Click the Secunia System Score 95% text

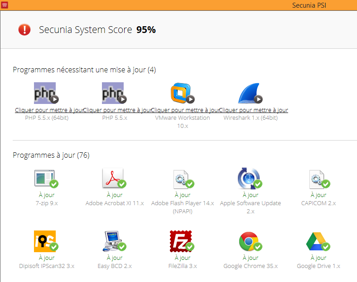coord(97,30)
